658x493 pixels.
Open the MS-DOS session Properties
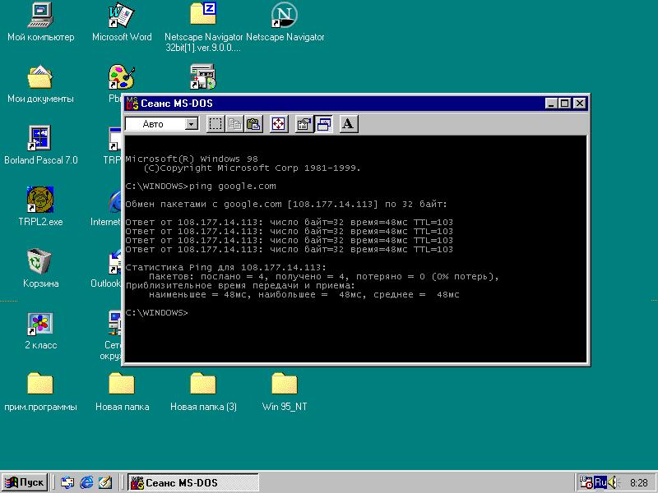(304, 123)
